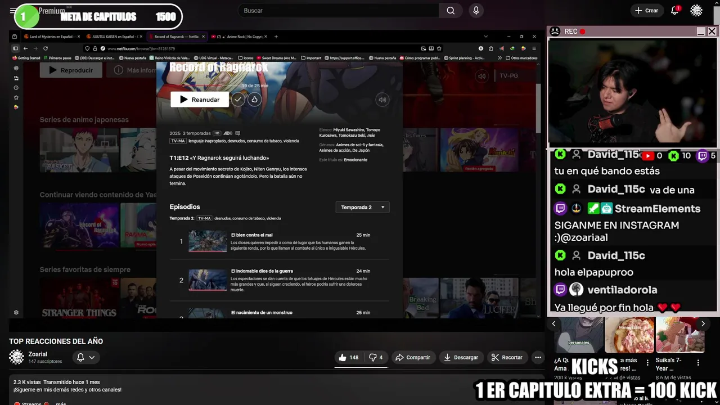Bookmark the page with the star icon
The width and height of the screenshot is (720, 405).
coord(439,48)
